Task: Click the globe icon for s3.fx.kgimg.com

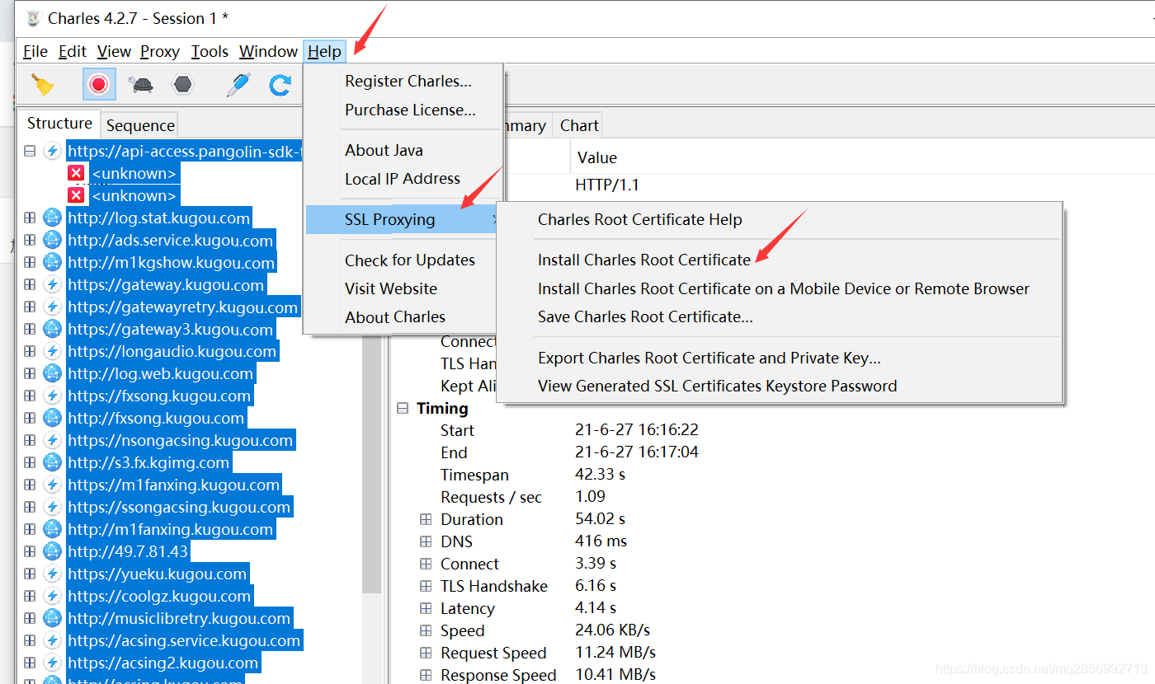Action: pos(52,462)
